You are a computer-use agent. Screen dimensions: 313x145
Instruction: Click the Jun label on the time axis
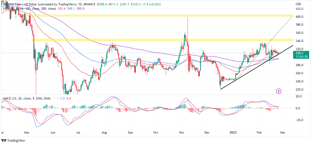pos(53,133)
